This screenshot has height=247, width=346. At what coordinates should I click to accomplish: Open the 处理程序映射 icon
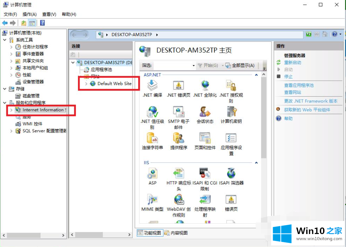[205, 200]
